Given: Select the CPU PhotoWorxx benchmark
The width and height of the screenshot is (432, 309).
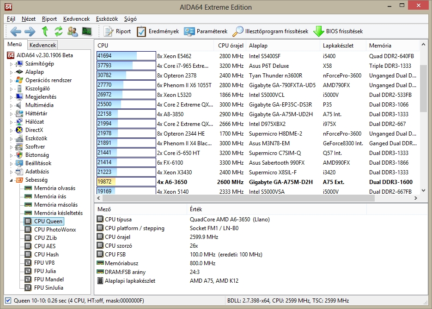Looking at the screenshot, I should [55, 230].
